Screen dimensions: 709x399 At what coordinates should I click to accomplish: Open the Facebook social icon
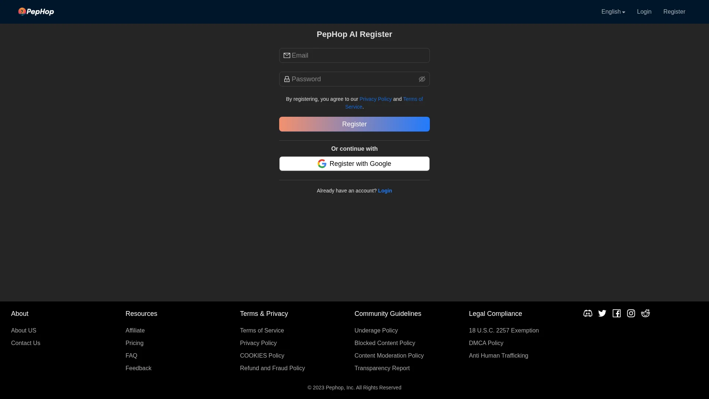(617, 313)
